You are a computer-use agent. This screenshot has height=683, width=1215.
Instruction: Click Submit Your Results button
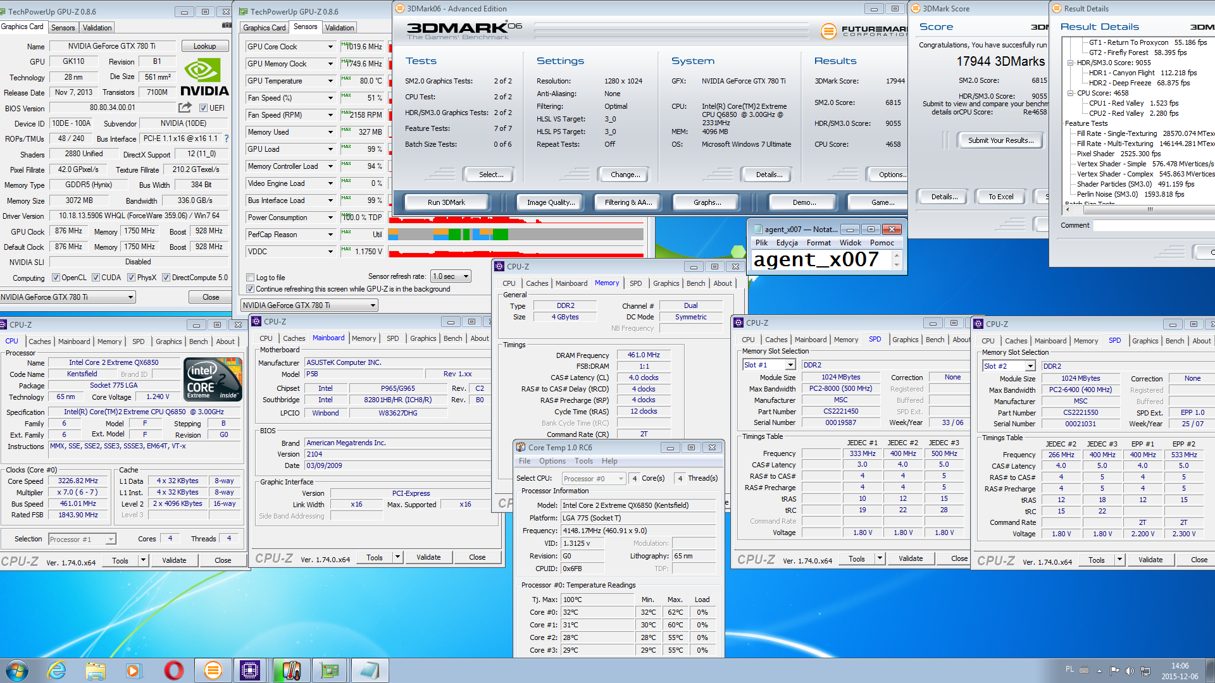click(1000, 140)
